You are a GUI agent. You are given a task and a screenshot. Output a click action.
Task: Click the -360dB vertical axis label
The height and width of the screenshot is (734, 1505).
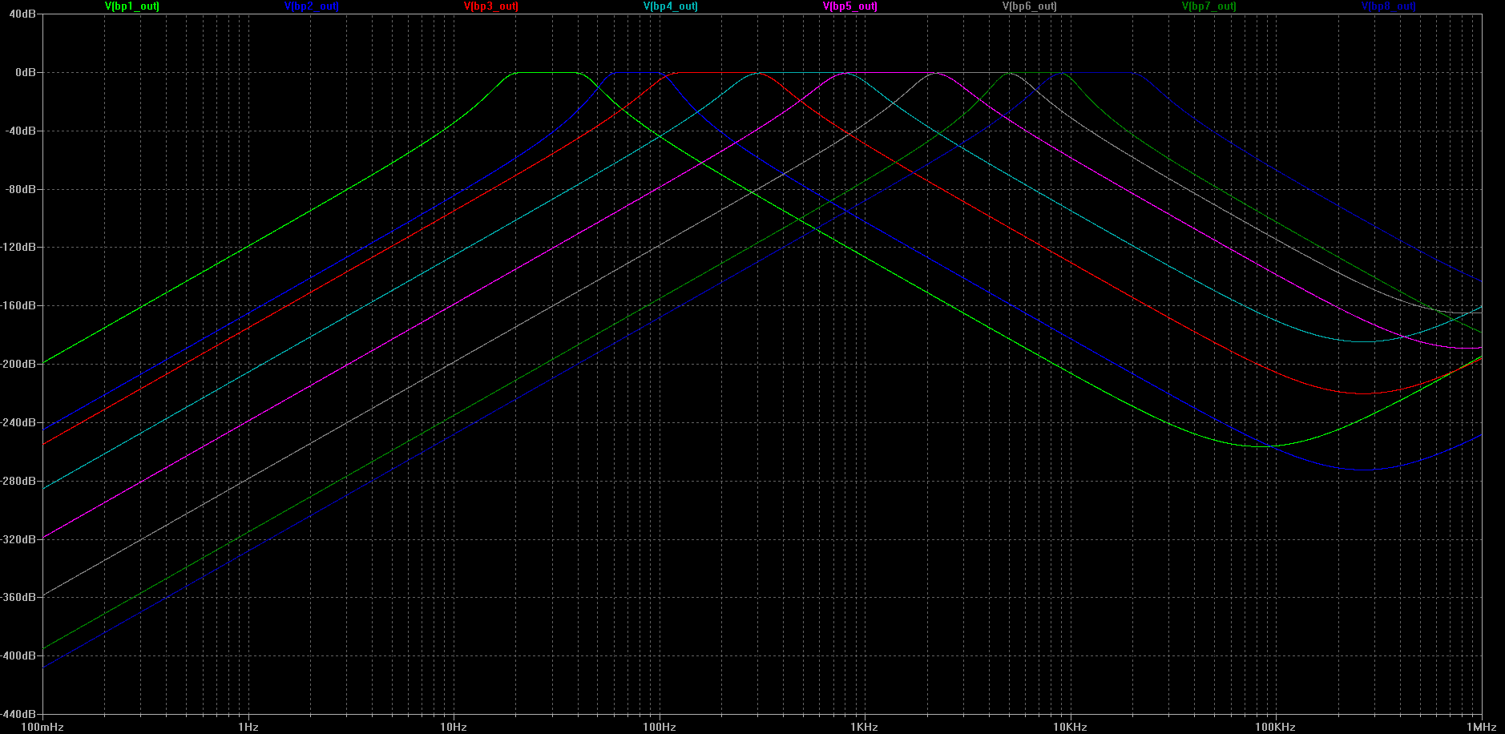18,598
